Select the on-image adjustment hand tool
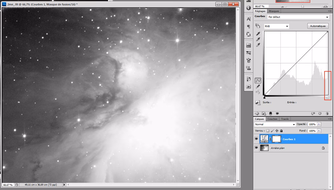334x190 pixels. (258, 26)
